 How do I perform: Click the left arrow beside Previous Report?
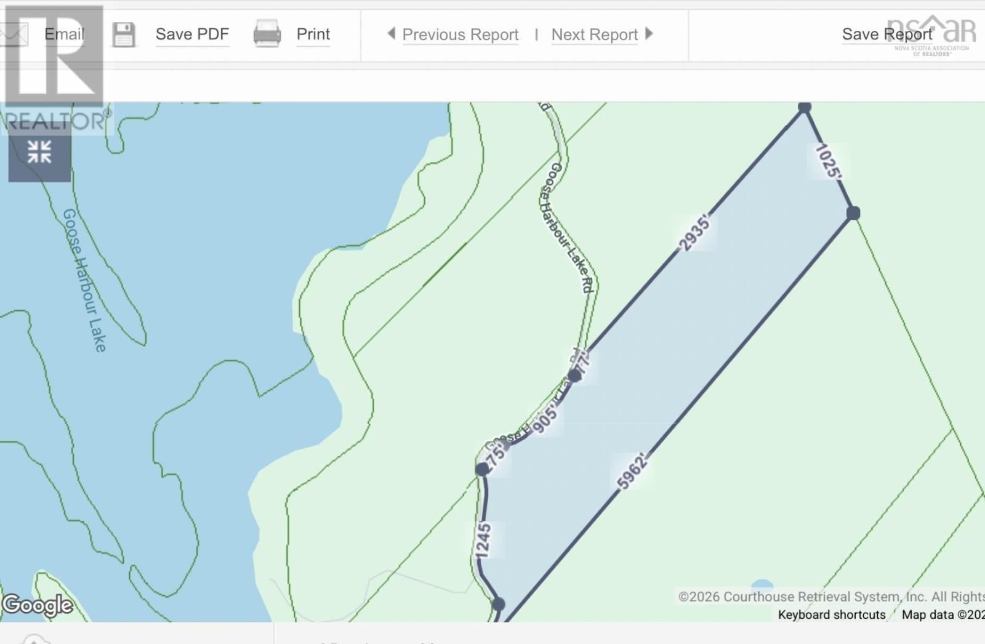392,34
